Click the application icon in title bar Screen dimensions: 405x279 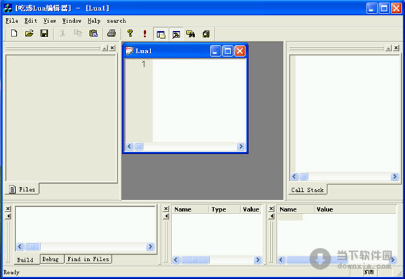coord(7,8)
